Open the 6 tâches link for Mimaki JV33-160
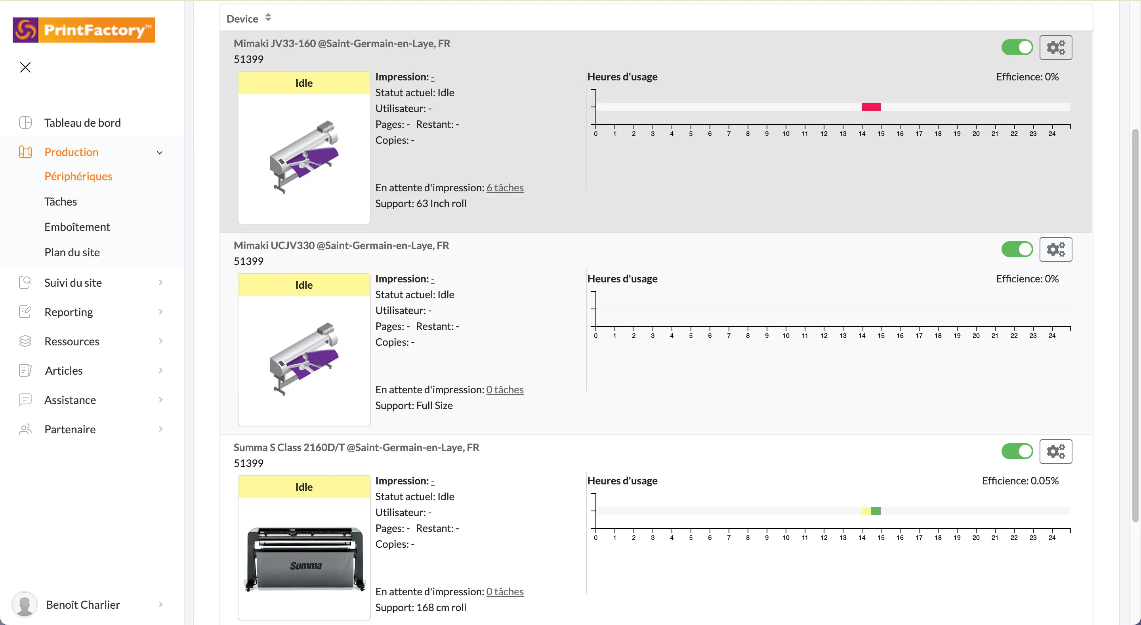The height and width of the screenshot is (625, 1141). 505,188
